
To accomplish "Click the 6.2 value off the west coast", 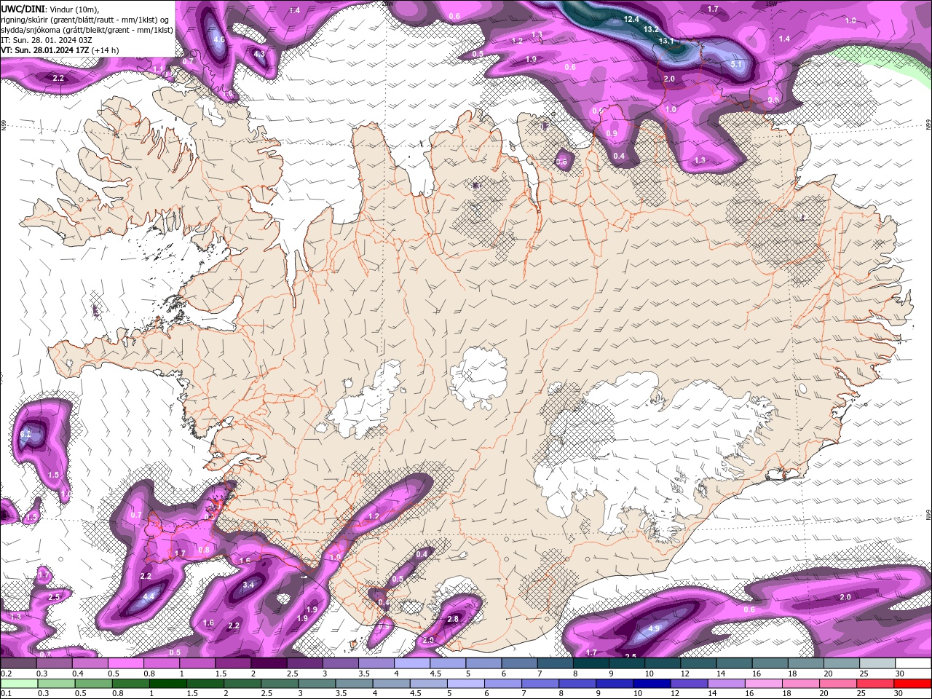I will pyautogui.click(x=25, y=434).
